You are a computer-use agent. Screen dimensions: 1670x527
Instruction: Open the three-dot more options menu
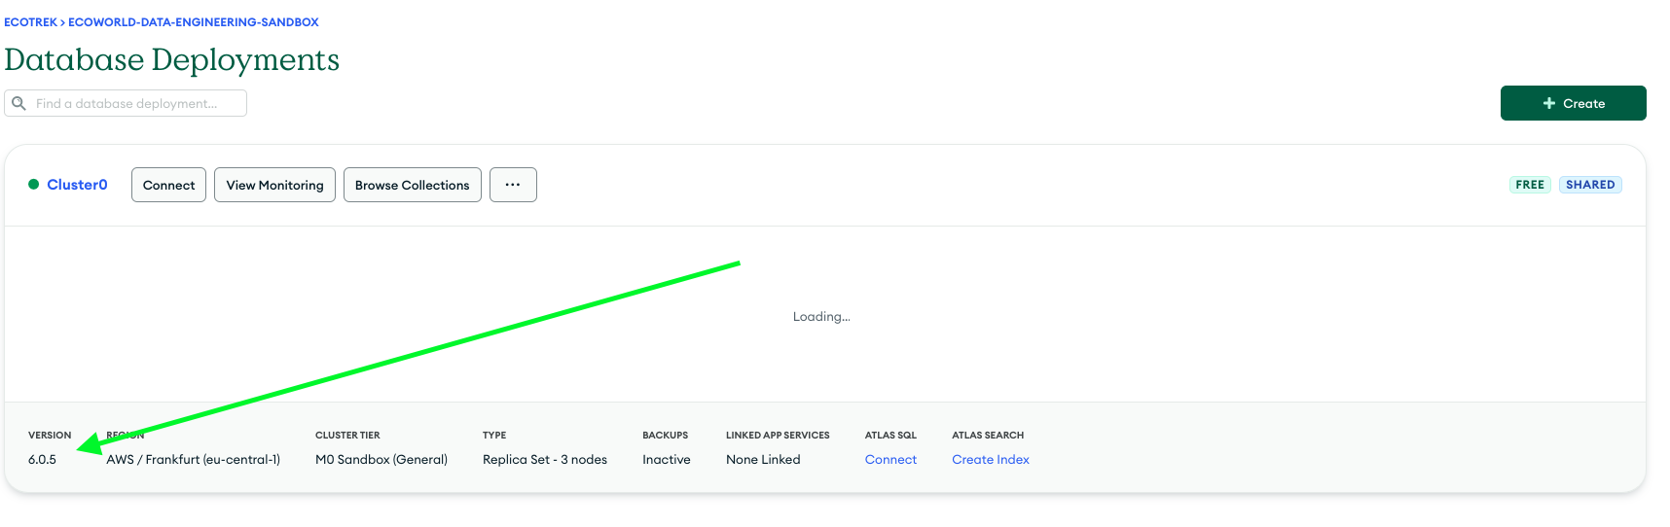click(x=513, y=185)
